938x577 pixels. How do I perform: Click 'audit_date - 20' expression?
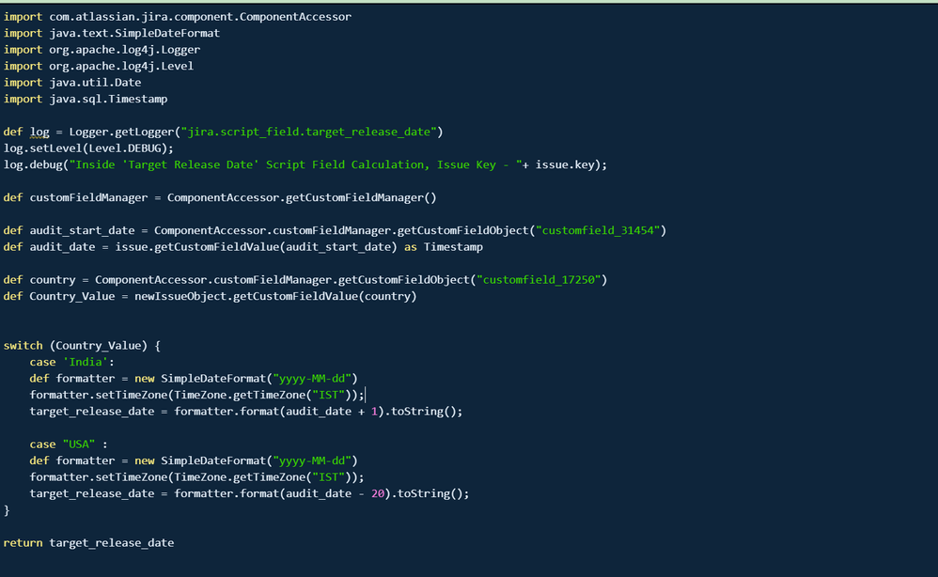[335, 493]
